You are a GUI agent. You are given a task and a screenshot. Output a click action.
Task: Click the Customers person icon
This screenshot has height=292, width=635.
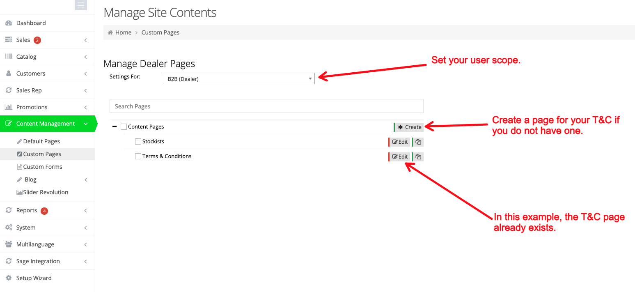click(9, 74)
